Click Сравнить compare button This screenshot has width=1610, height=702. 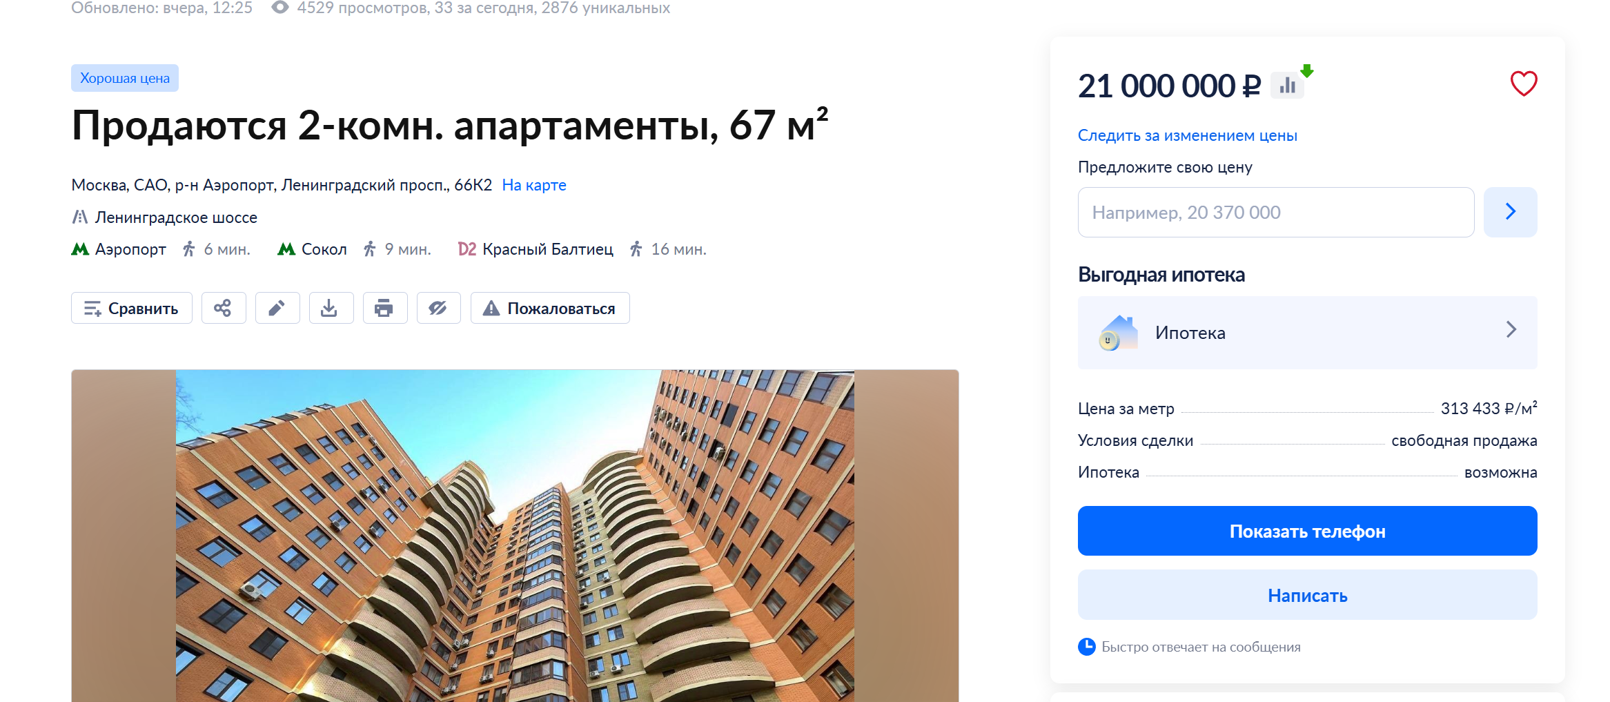[132, 308]
